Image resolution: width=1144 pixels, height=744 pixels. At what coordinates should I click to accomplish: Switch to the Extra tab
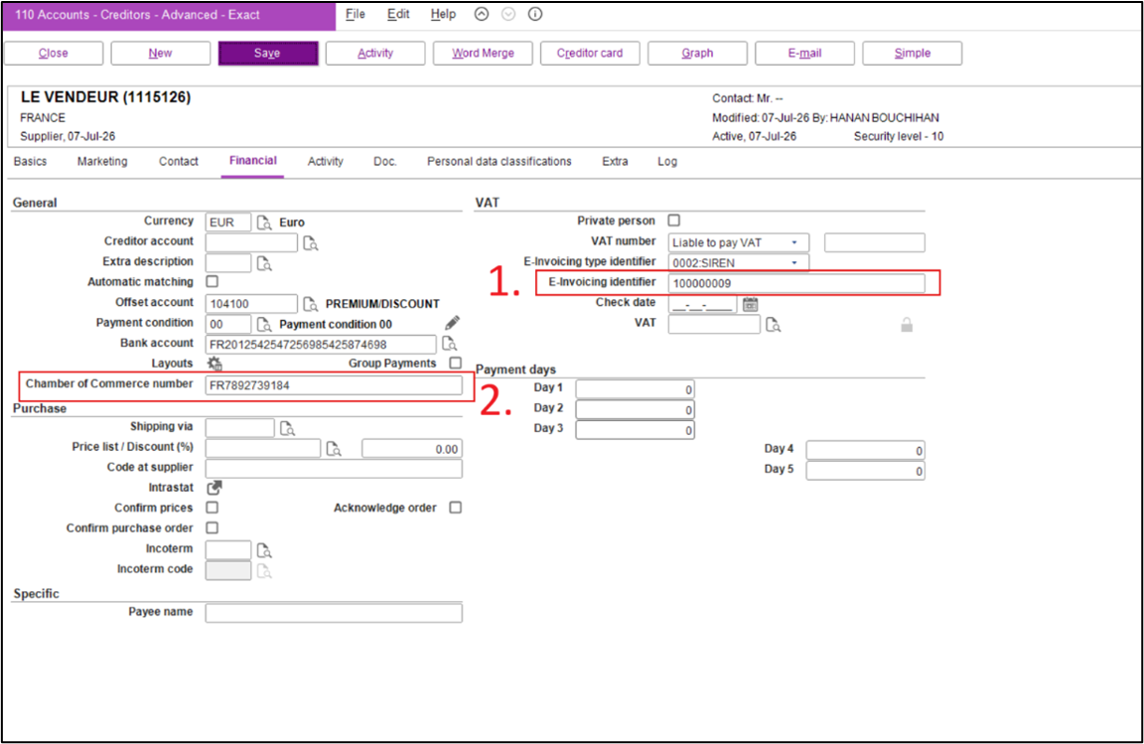615,161
